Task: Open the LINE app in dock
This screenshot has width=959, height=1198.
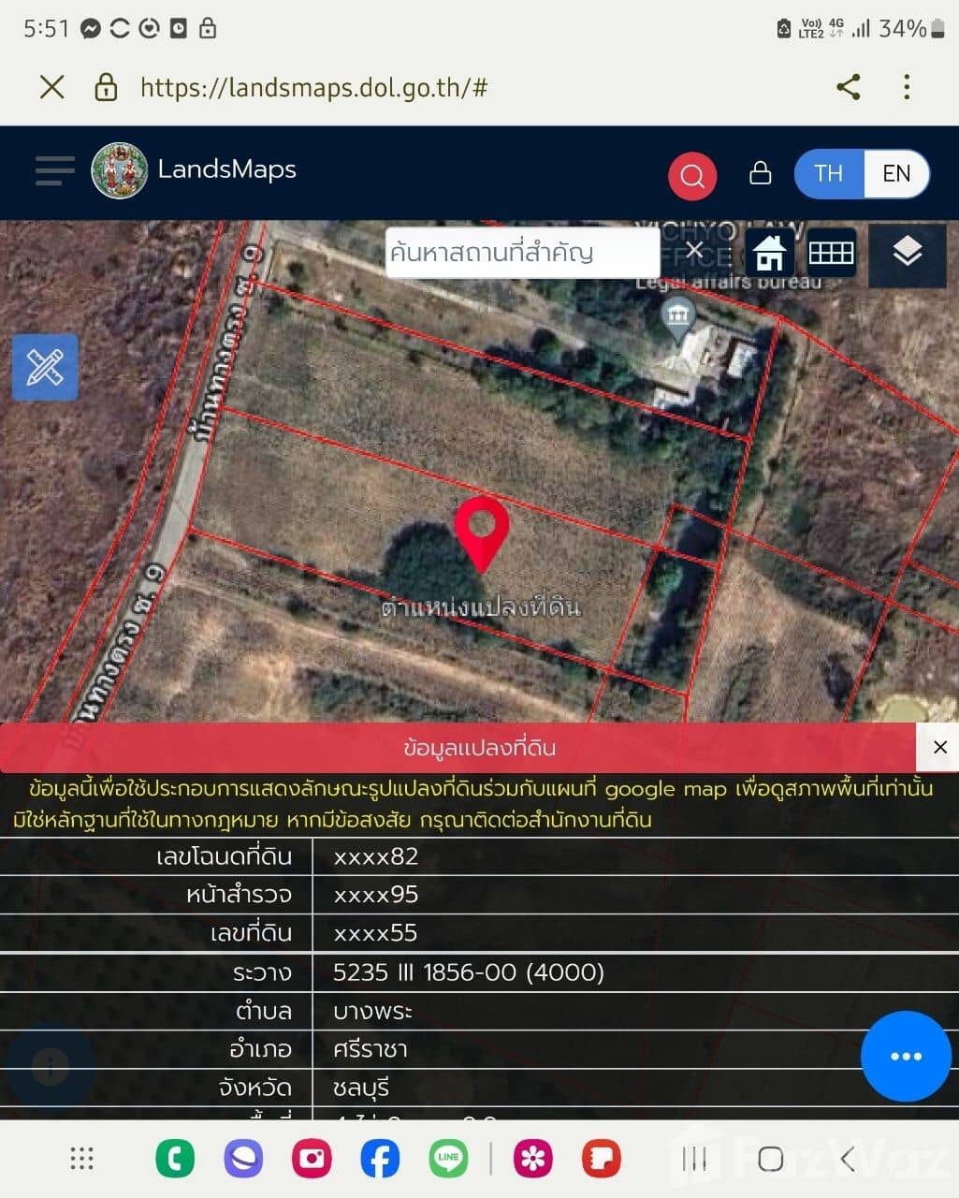Action: point(448,1159)
